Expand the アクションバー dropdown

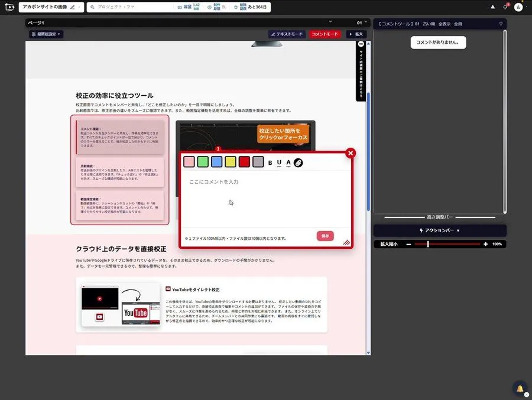click(440, 230)
